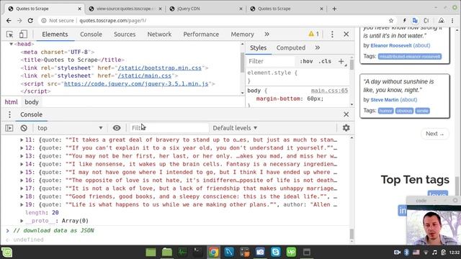Open the terminal from the taskbar
The width and height of the screenshot is (461, 259).
pyautogui.click(x=197, y=252)
